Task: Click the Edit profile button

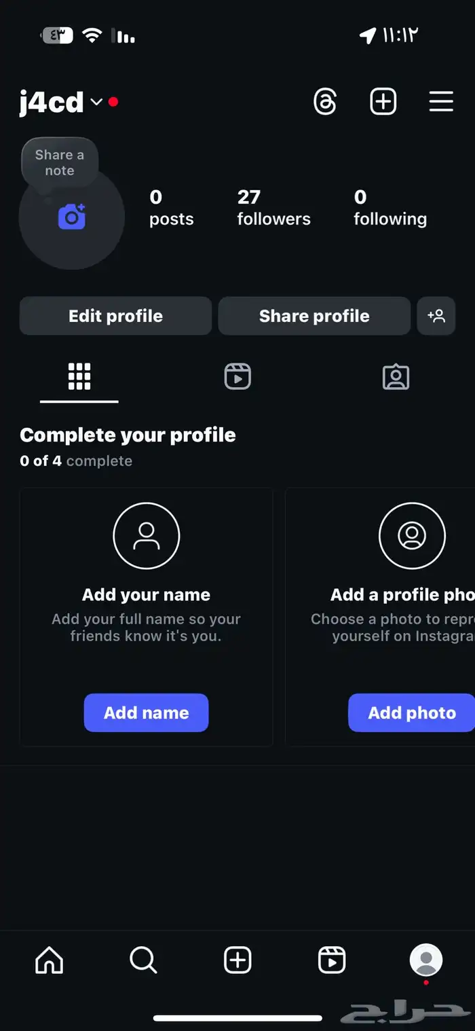Action: [115, 316]
